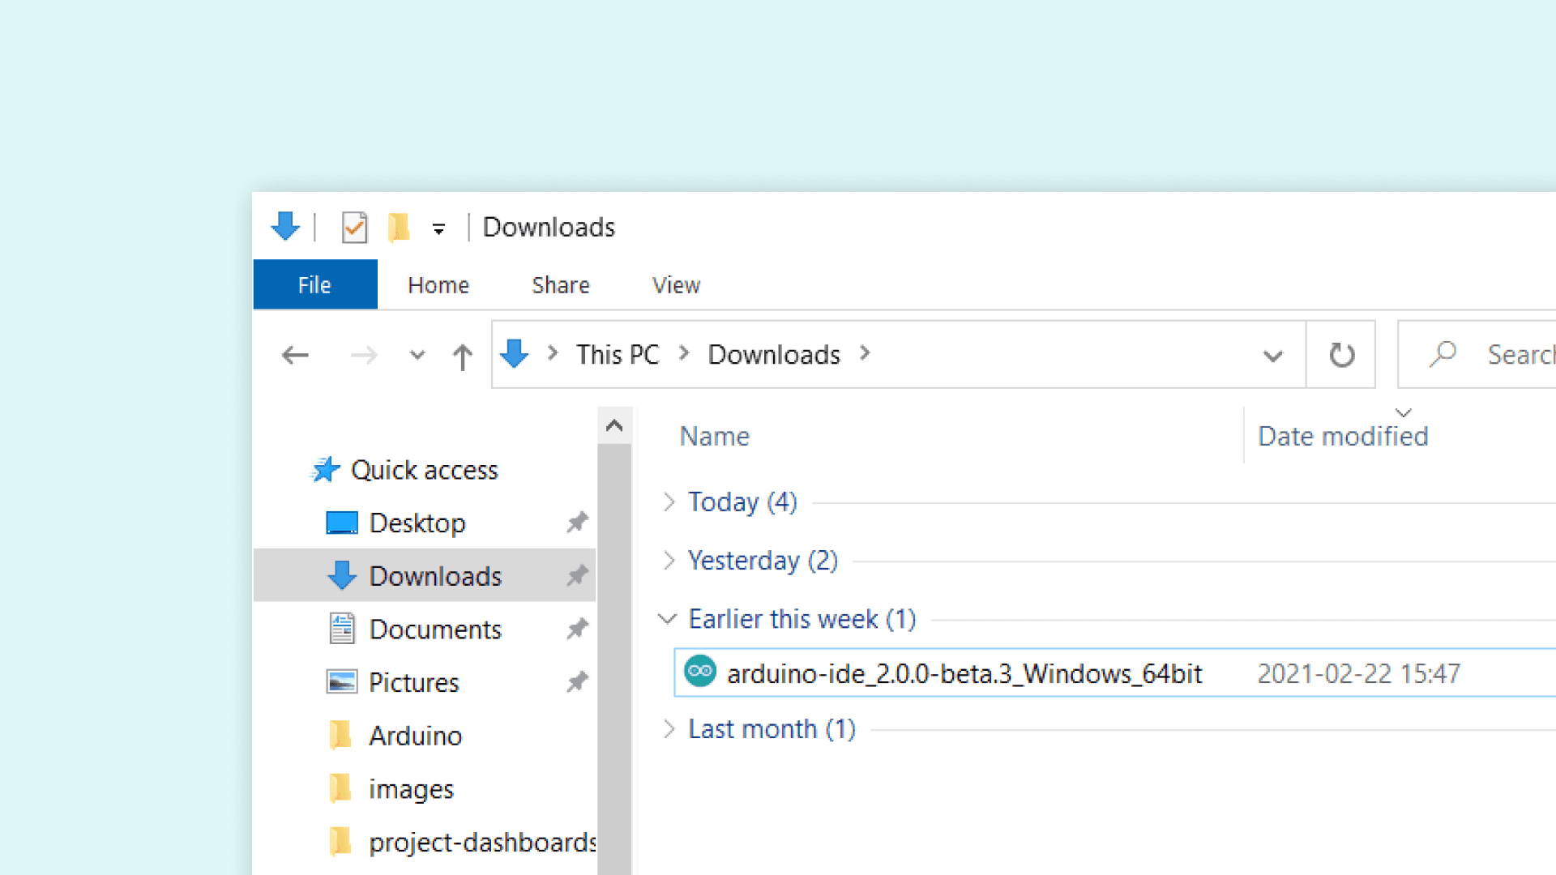Click the New folder icon in title bar
The height and width of the screenshot is (875, 1556).
click(398, 228)
